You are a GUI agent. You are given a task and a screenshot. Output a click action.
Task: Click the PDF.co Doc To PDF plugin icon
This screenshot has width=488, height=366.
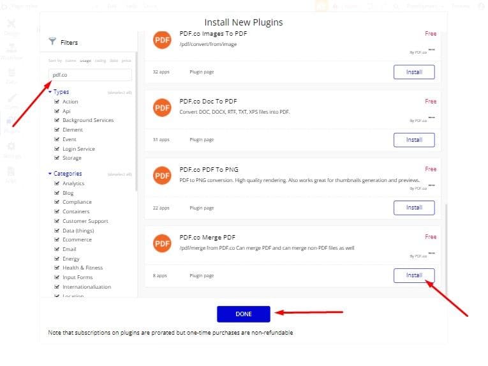tap(162, 107)
